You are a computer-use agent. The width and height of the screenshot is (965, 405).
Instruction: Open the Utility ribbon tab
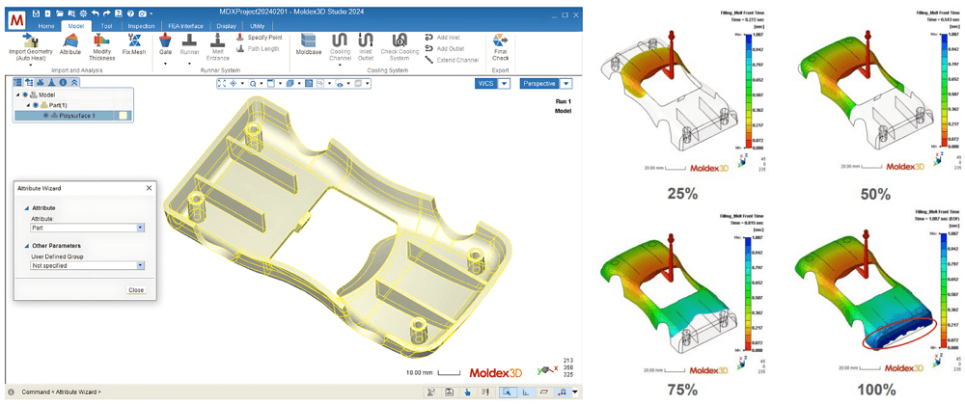click(257, 26)
